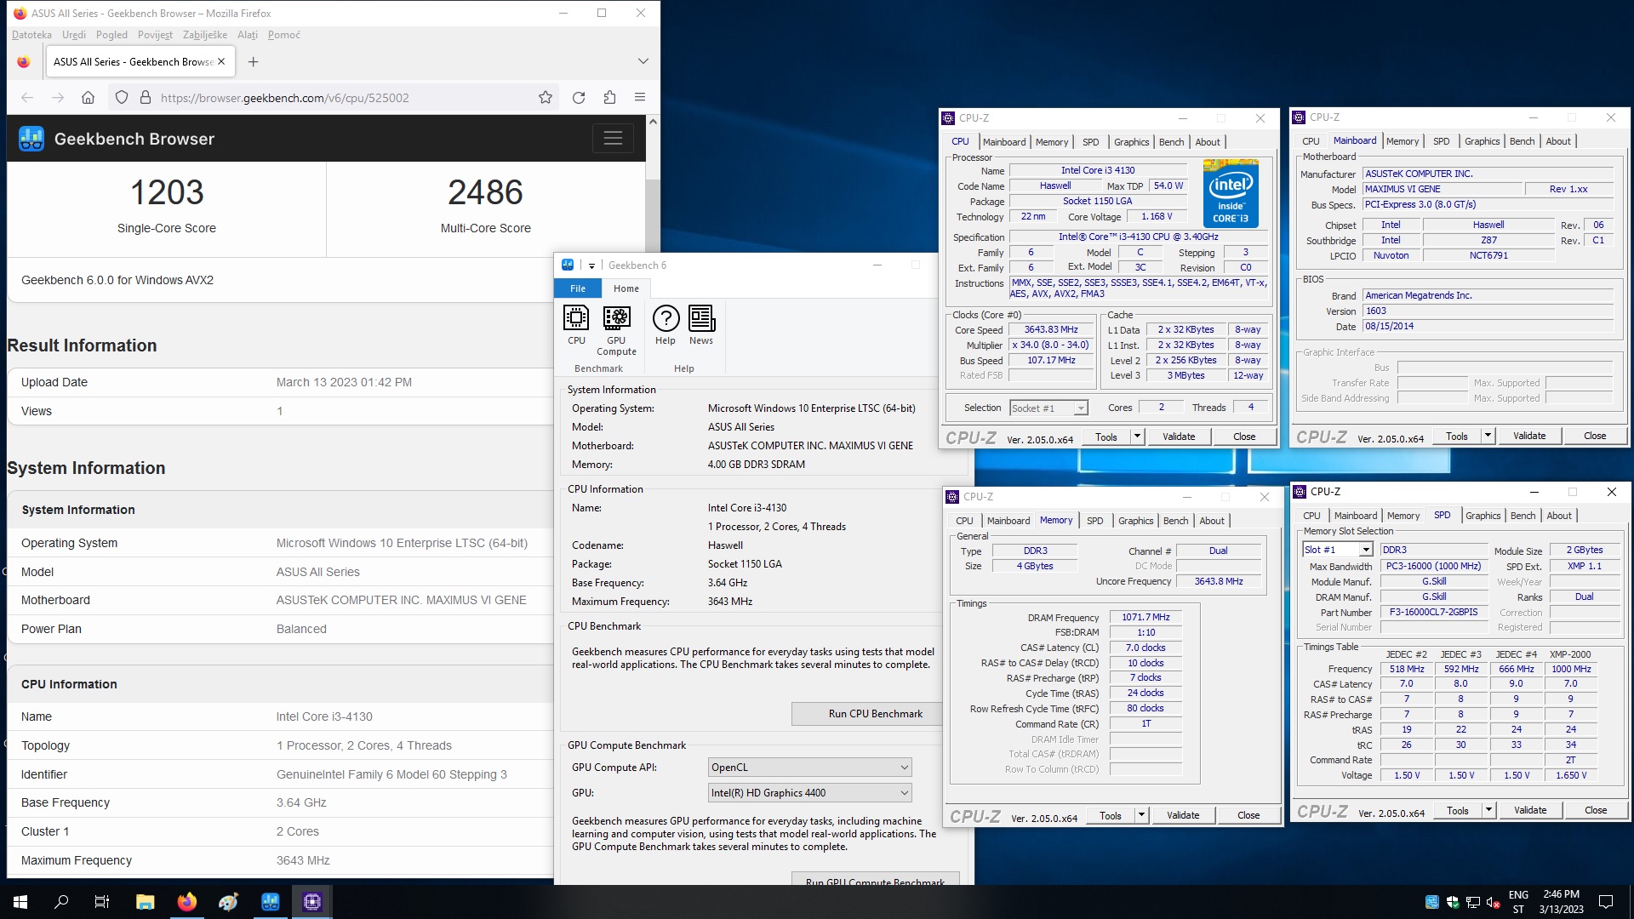Image resolution: width=1634 pixels, height=919 pixels.
Task: View site security padlock info
Action: click(146, 98)
